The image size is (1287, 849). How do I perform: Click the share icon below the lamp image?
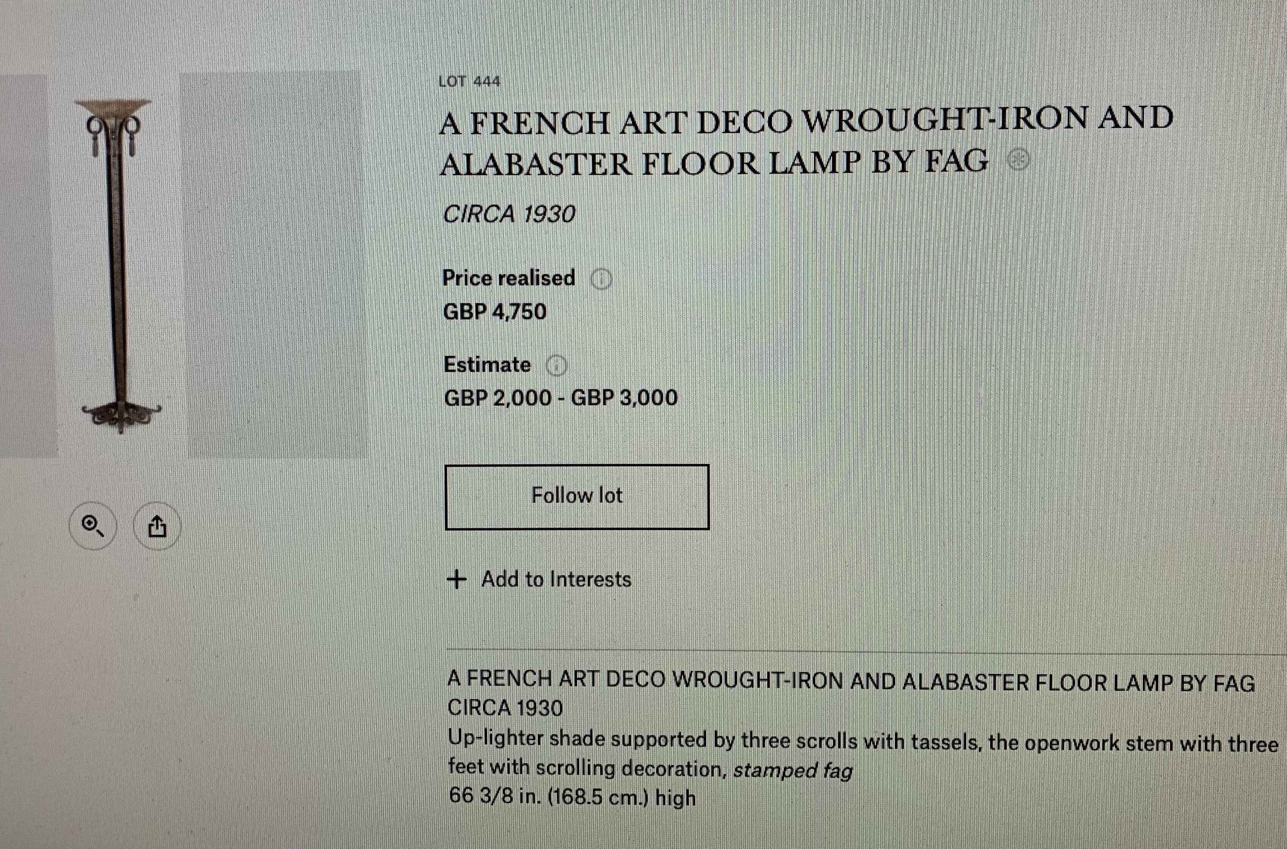point(157,526)
